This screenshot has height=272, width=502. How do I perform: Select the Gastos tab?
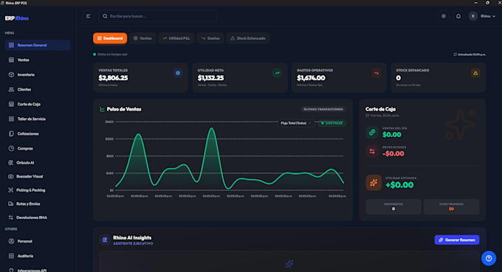coord(210,38)
